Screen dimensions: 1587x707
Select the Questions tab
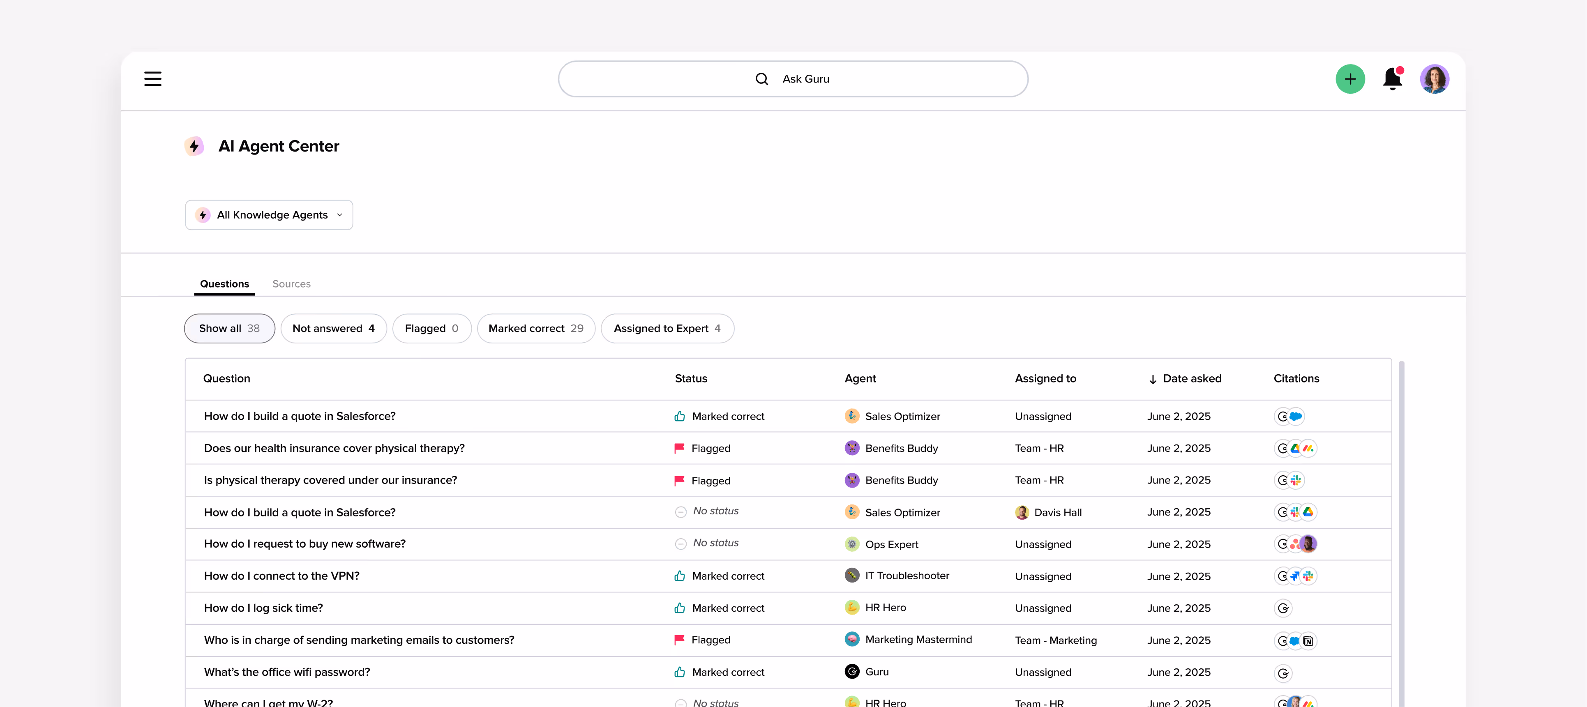(x=224, y=284)
